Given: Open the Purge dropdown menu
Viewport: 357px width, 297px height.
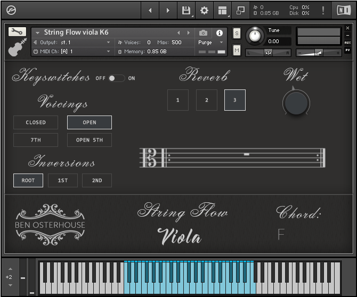Looking at the screenshot, I should pyautogui.click(x=210, y=43).
